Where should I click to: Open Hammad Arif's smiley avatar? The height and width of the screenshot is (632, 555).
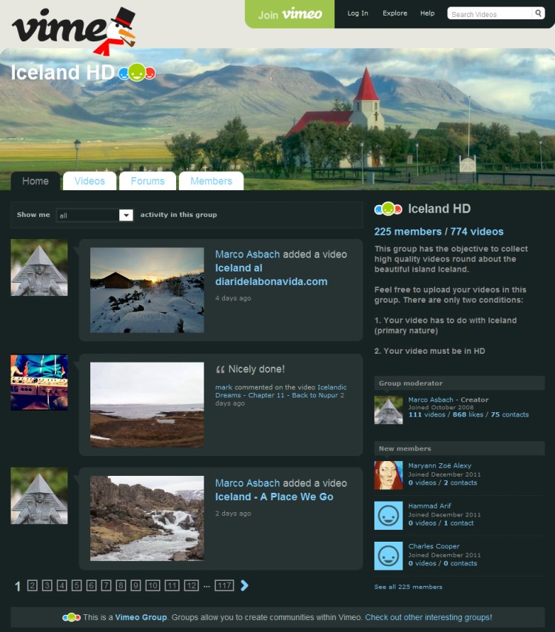[x=388, y=515]
